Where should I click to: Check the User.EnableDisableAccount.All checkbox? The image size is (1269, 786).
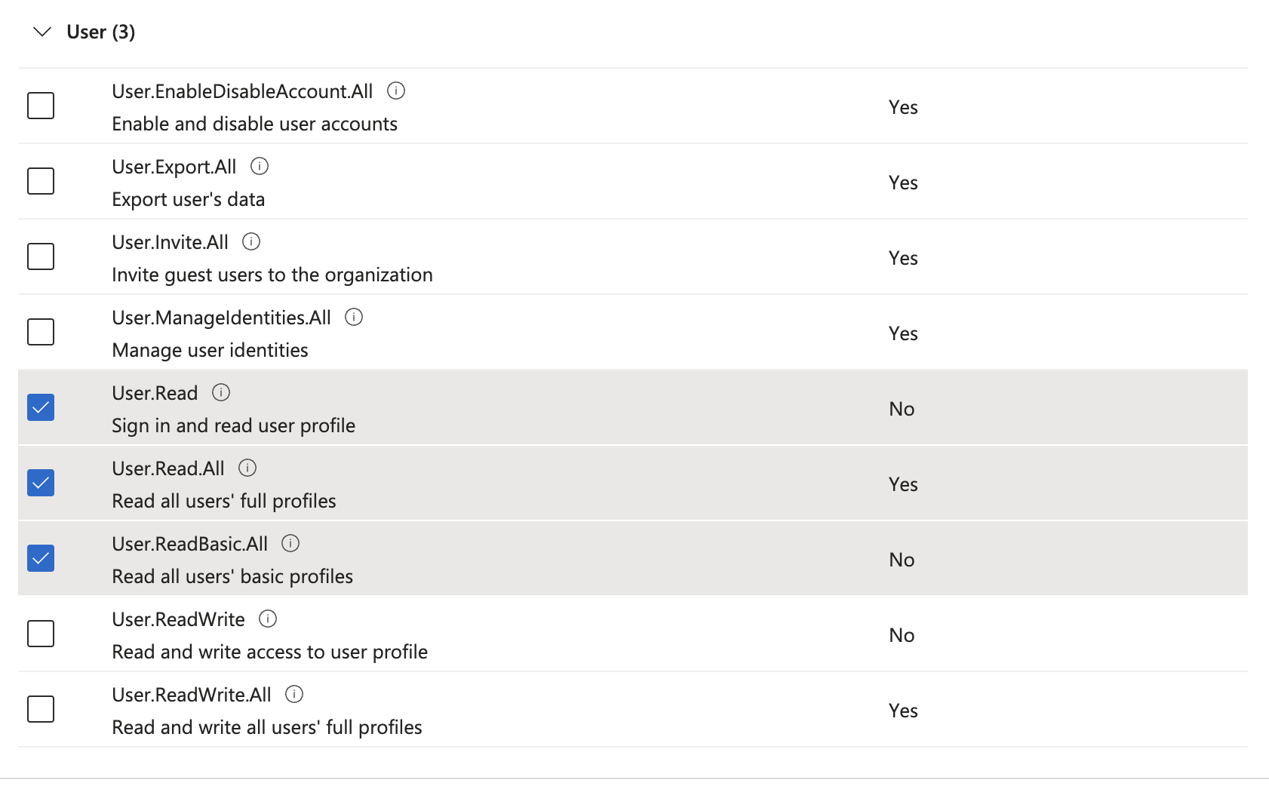41,106
